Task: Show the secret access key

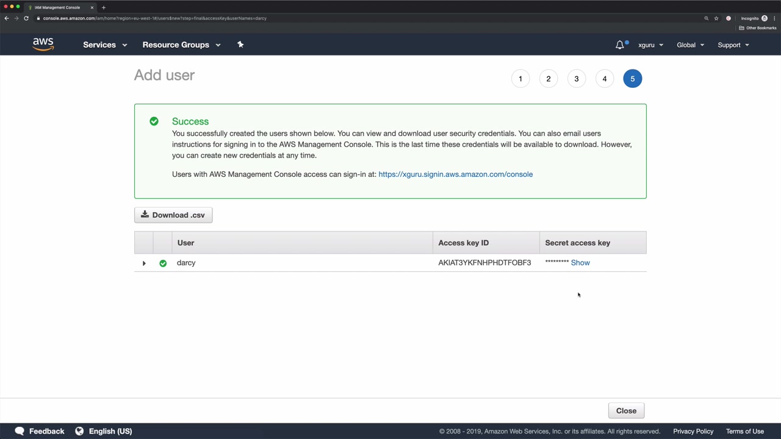Action: click(x=580, y=263)
